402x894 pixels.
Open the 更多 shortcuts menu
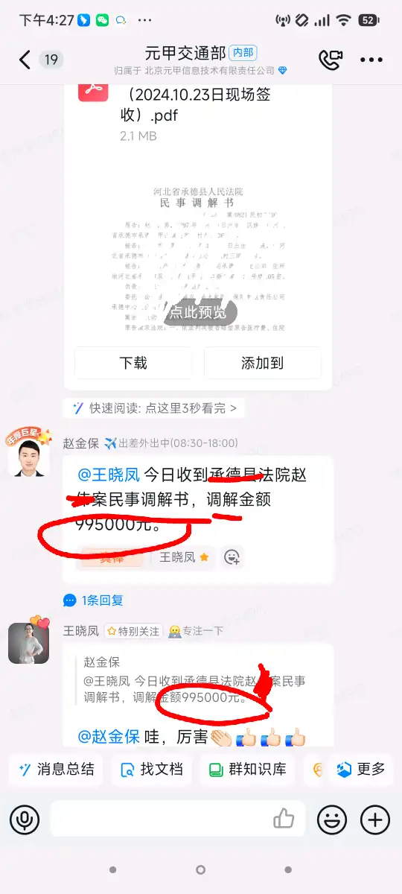[x=361, y=769]
